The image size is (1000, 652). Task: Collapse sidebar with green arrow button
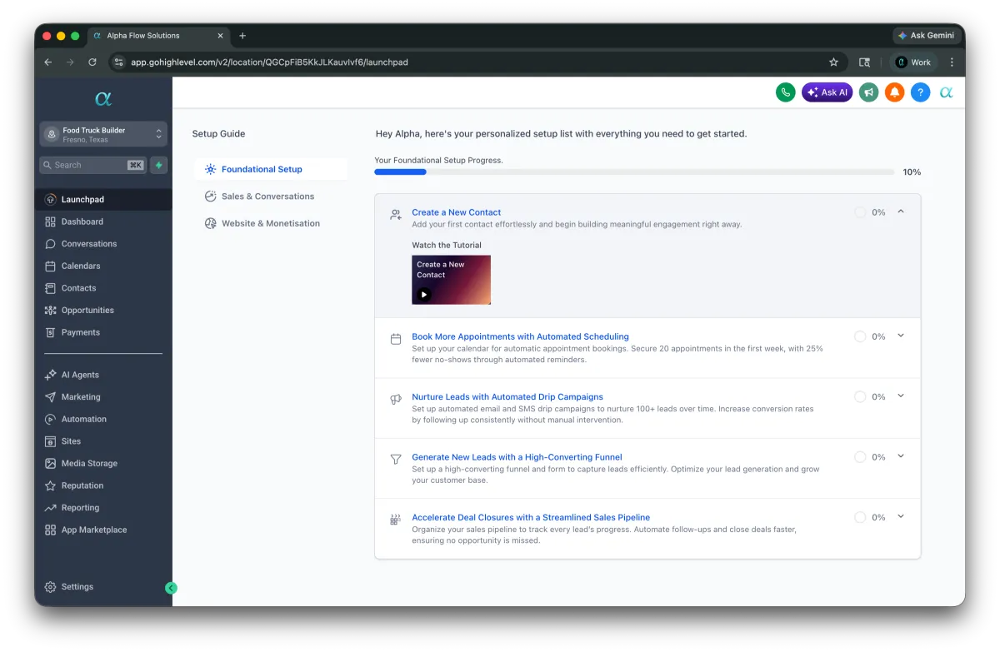click(x=171, y=588)
